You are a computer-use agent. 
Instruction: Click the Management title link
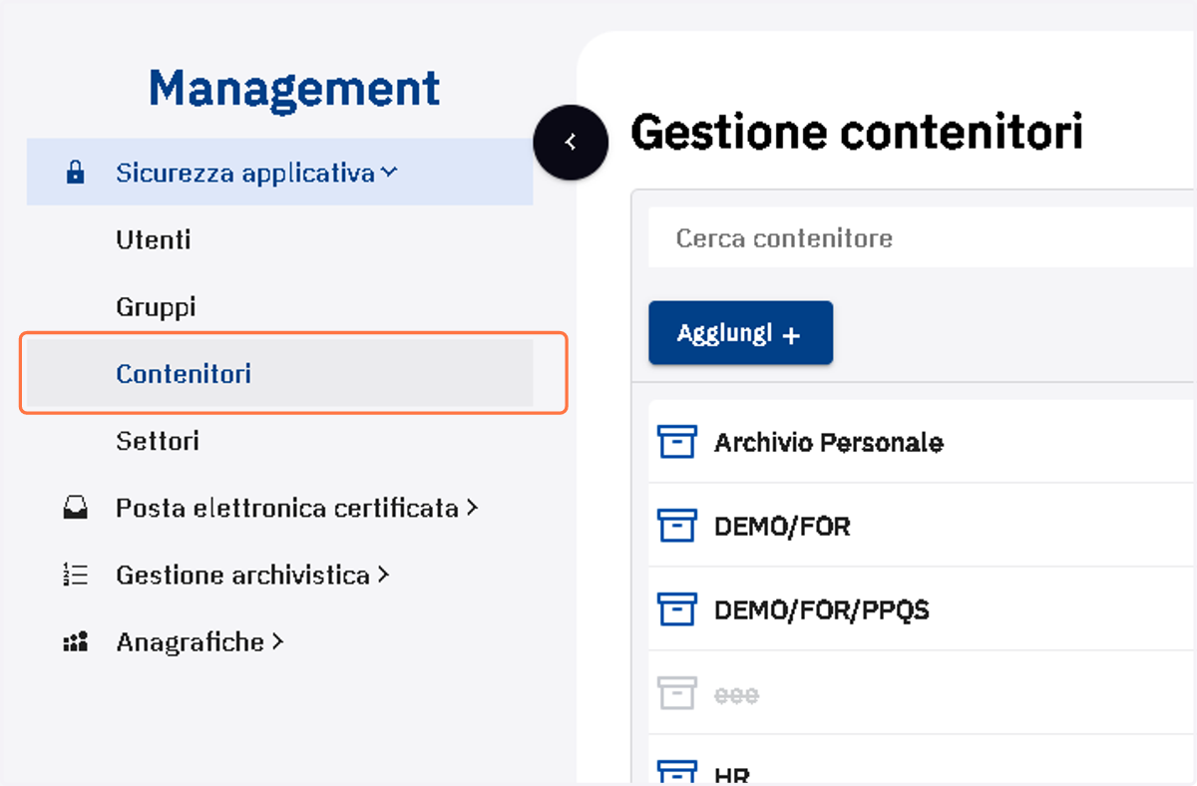pos(294,88)
